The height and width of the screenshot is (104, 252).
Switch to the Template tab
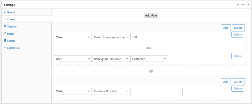(x=12, y=27)
